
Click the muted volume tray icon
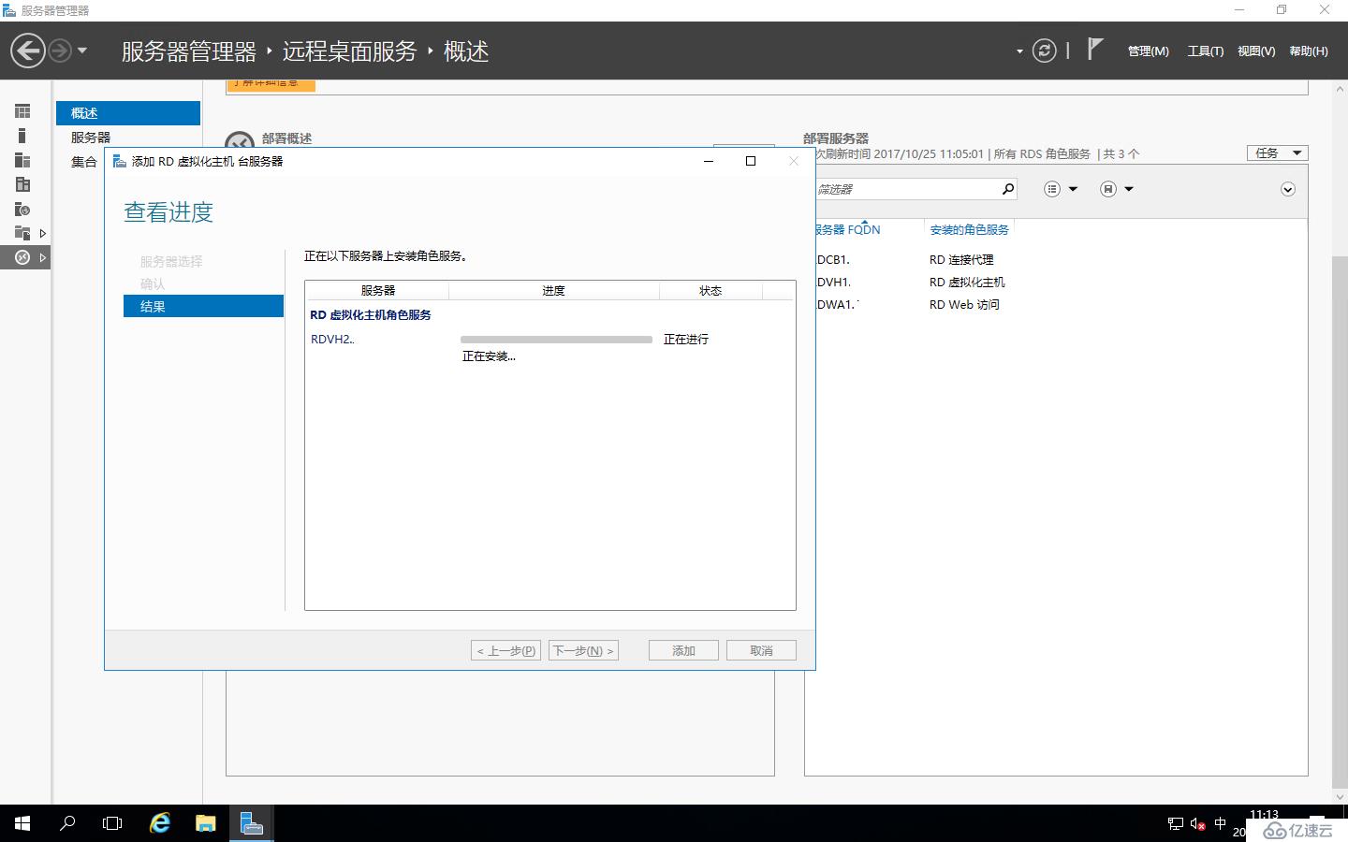pos(1197,824)
